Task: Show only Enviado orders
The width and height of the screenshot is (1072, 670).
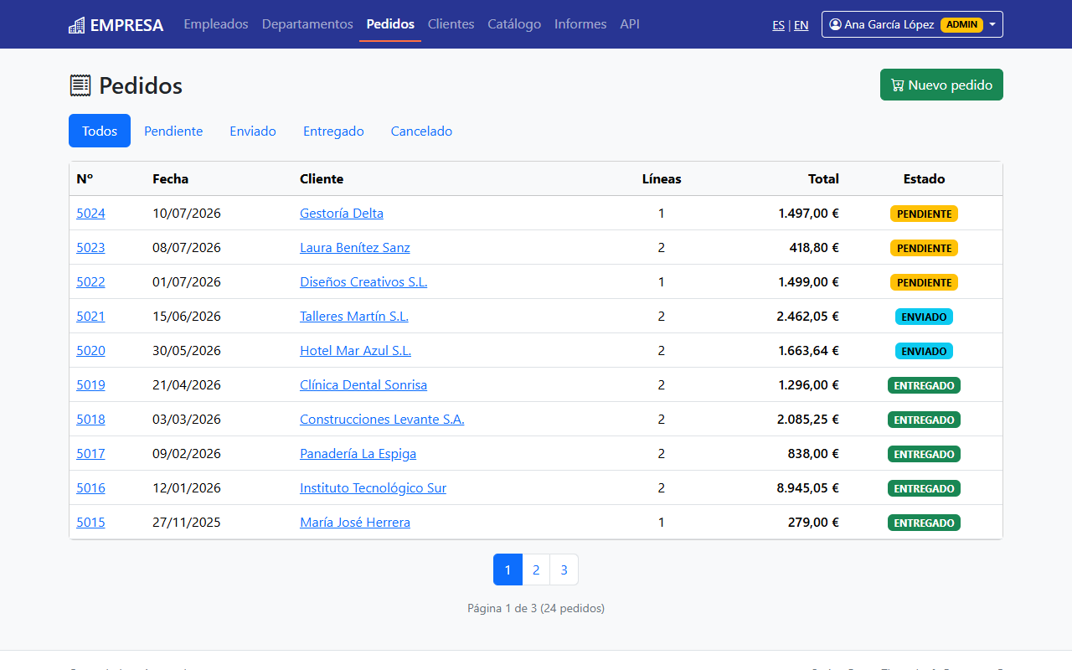Action: tap(253, 131)
